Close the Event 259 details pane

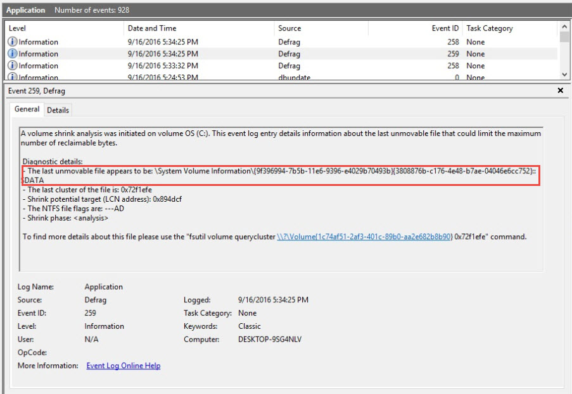560,91
